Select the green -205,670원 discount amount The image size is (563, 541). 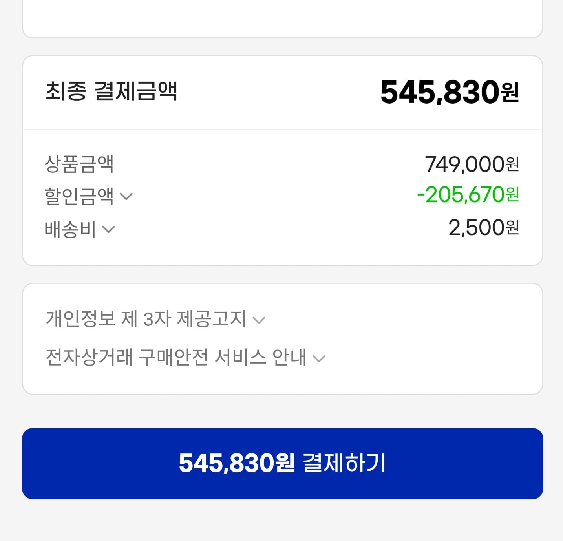click(469, 196)
